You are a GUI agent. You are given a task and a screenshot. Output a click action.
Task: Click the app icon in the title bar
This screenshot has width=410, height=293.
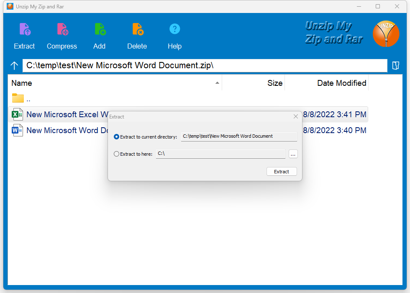(x=10, y=6)
